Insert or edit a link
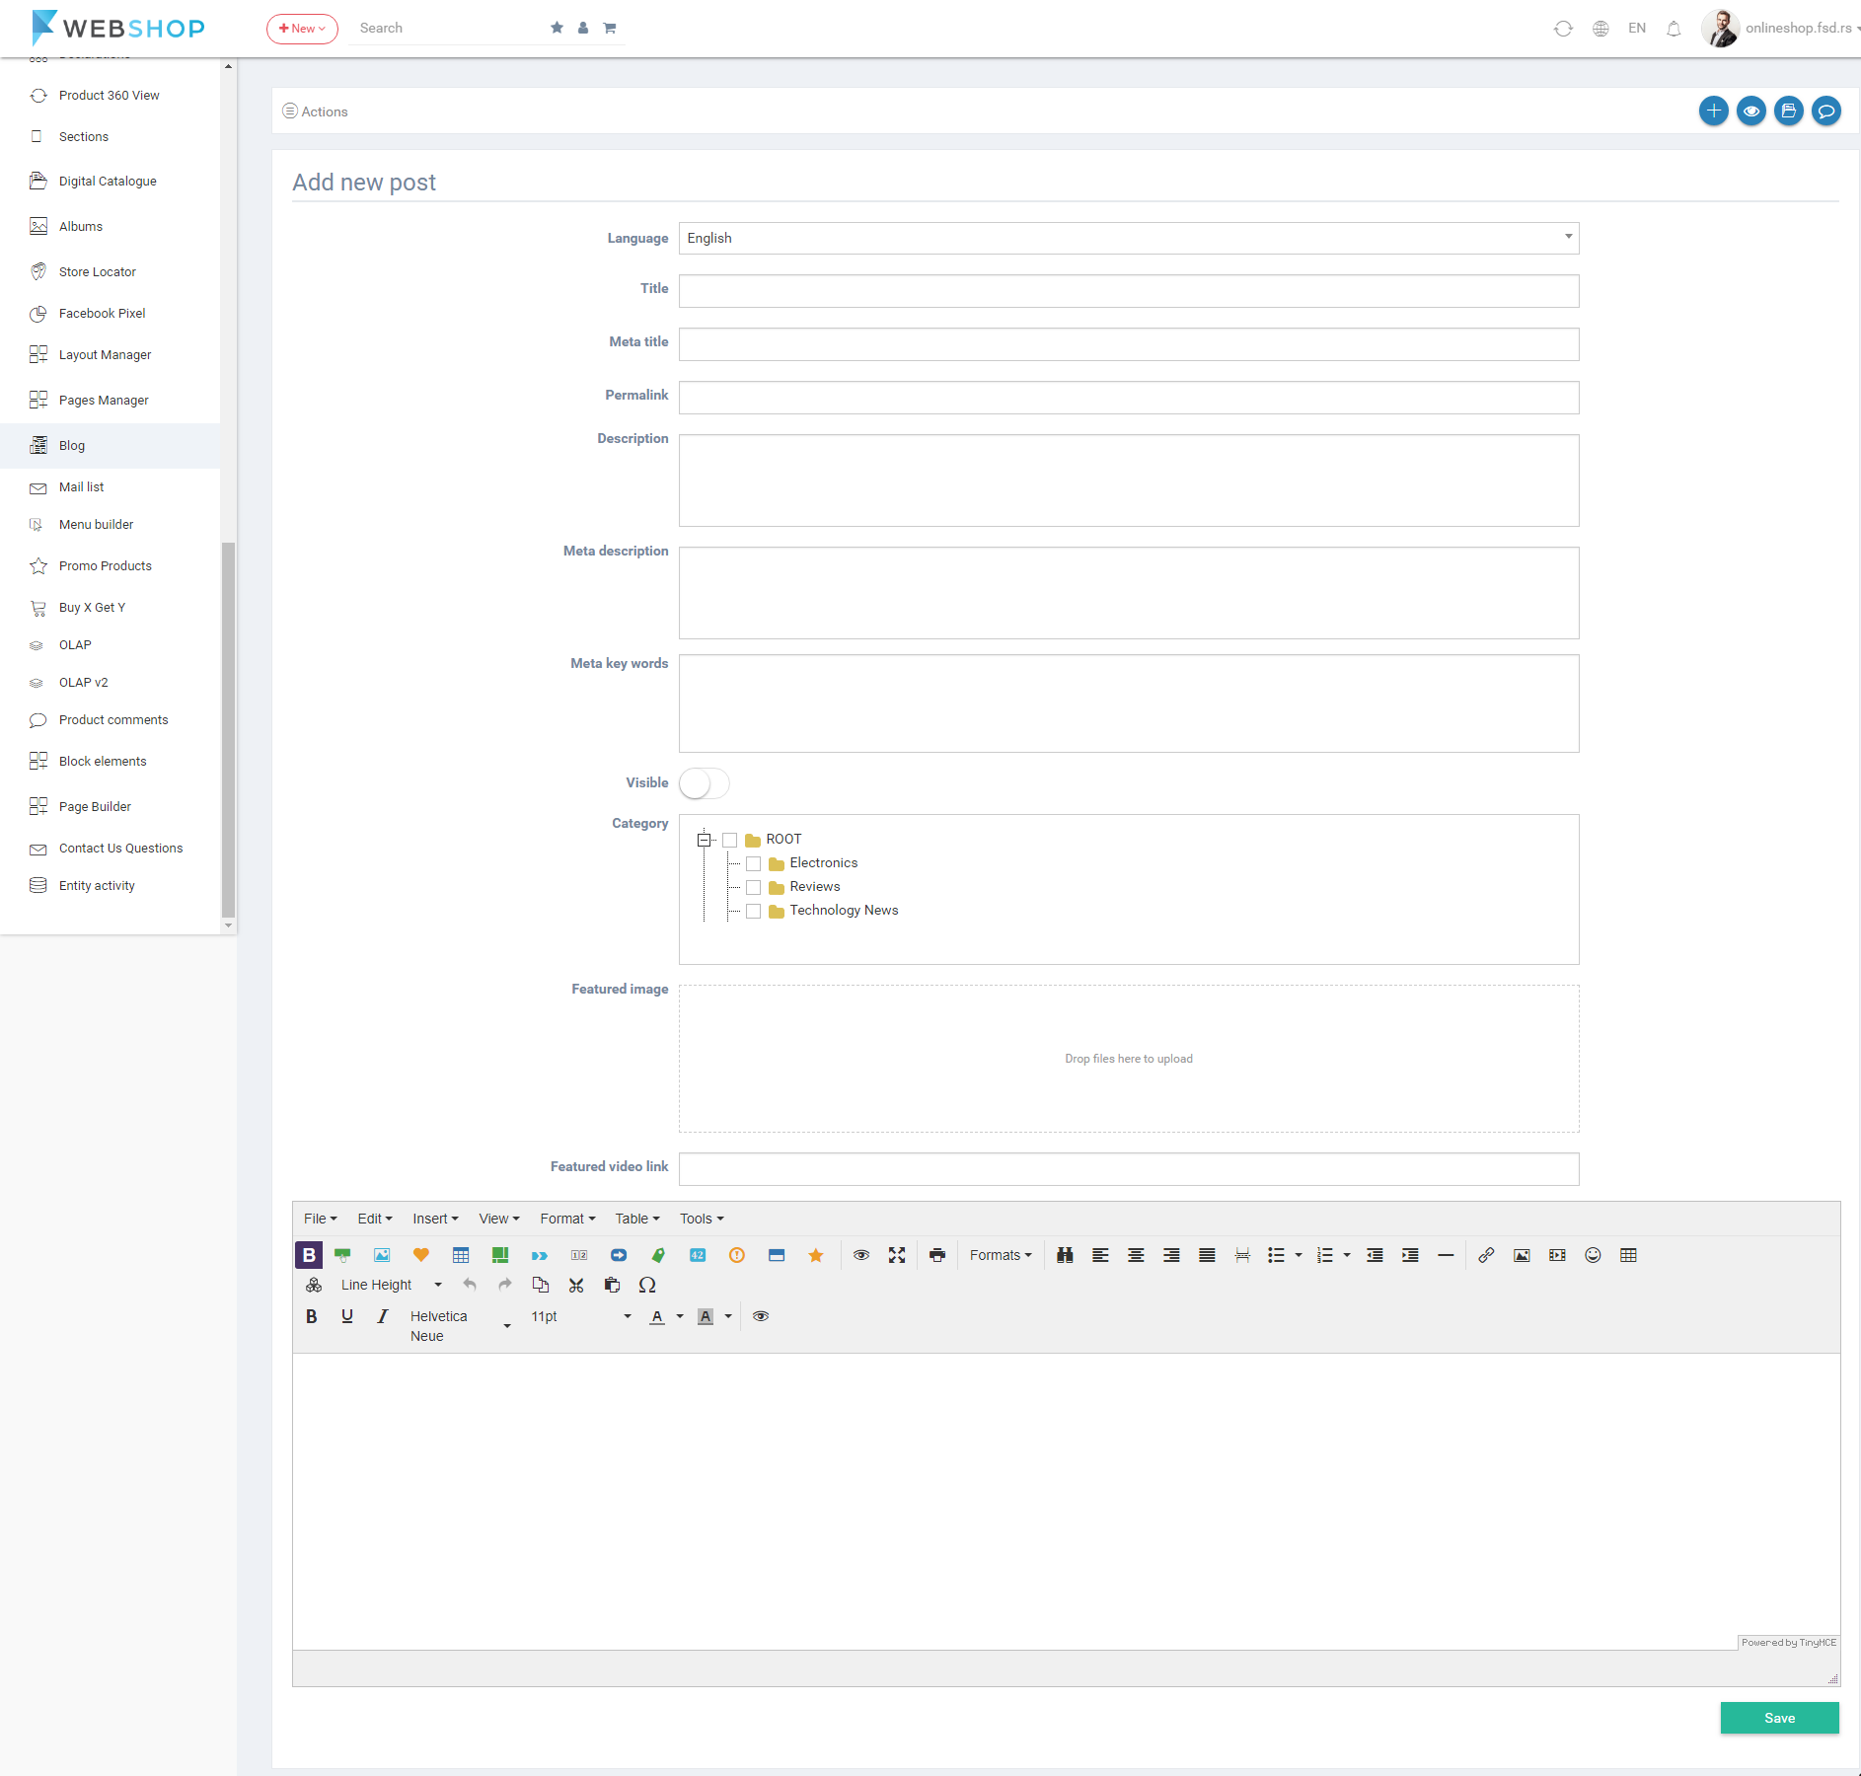 point(1486,1255)
